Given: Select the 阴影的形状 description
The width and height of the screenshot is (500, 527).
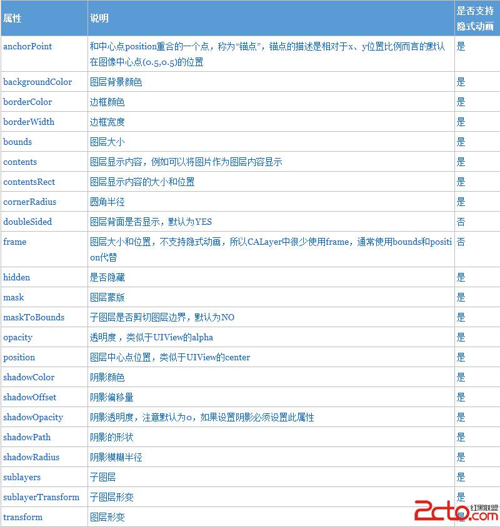Looking at the screenshot, I should [112, 437].
